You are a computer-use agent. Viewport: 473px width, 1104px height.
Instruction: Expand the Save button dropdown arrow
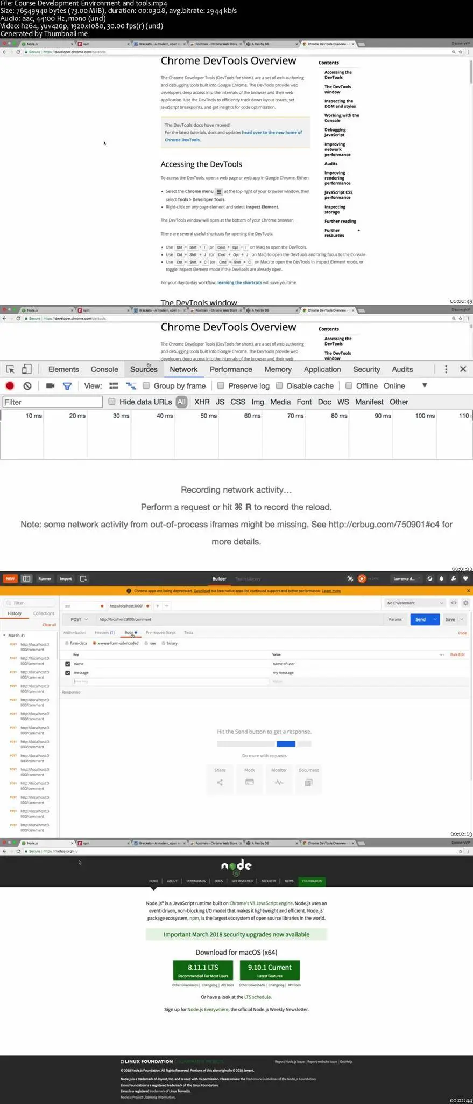462,619
